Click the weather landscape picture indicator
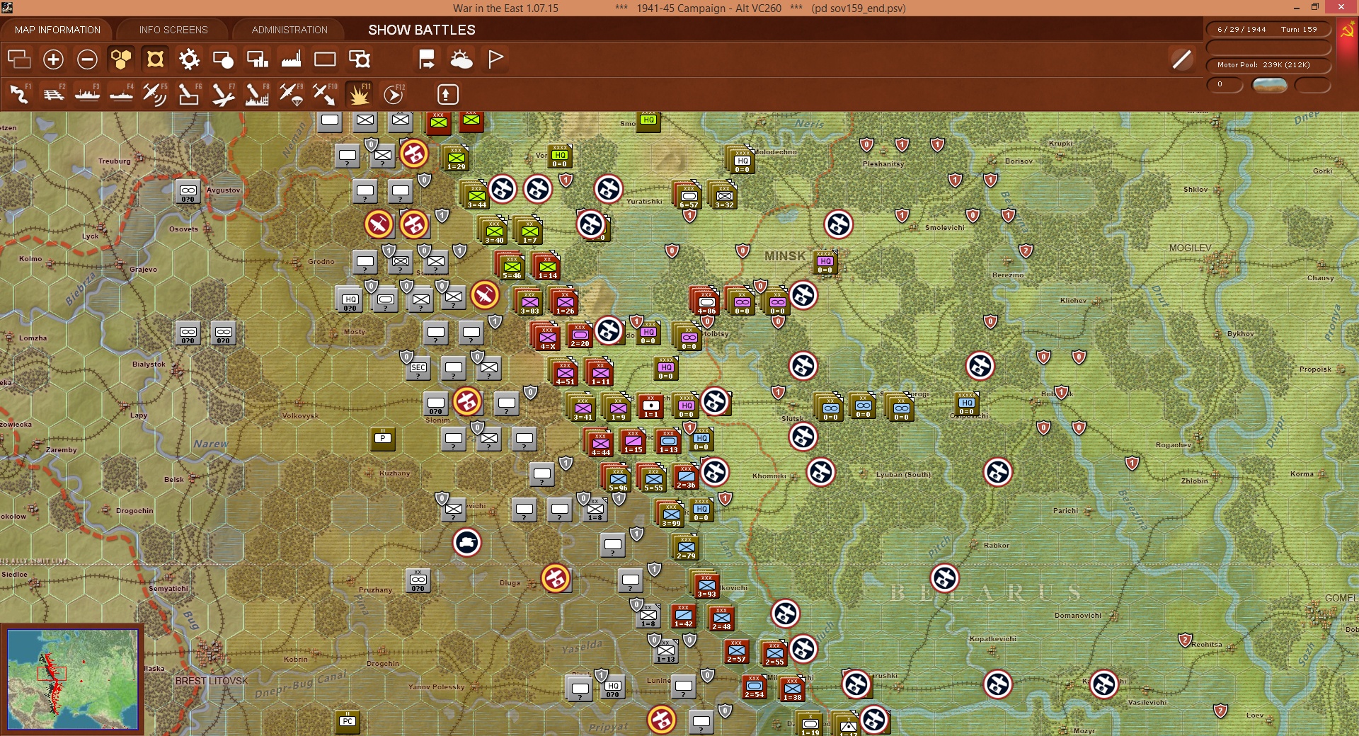1359x736 pixels. pos(1270,86)
